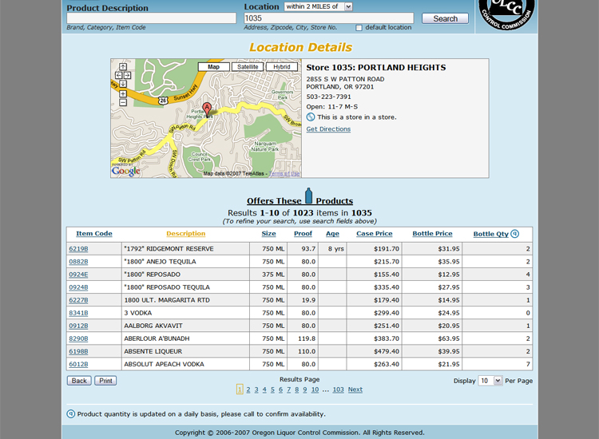This screenshot has width=599, height=439.
Task: Click the 375 ML size cell
Action: click(268, 275)
